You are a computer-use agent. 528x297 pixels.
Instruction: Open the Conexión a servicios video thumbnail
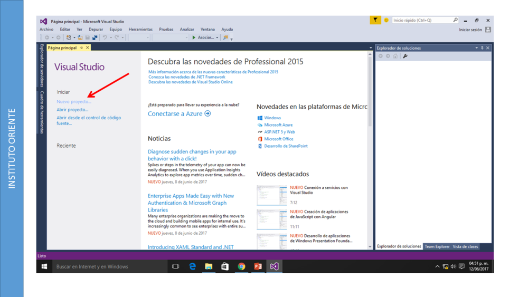pyautogui.click(x=271, y=195)
